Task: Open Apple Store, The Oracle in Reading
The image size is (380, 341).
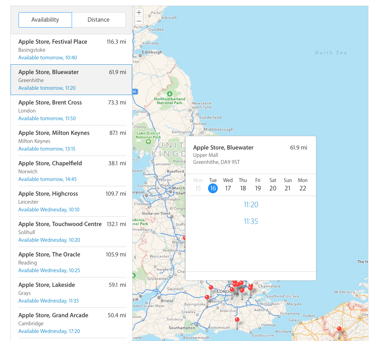Action: [72, 262]
